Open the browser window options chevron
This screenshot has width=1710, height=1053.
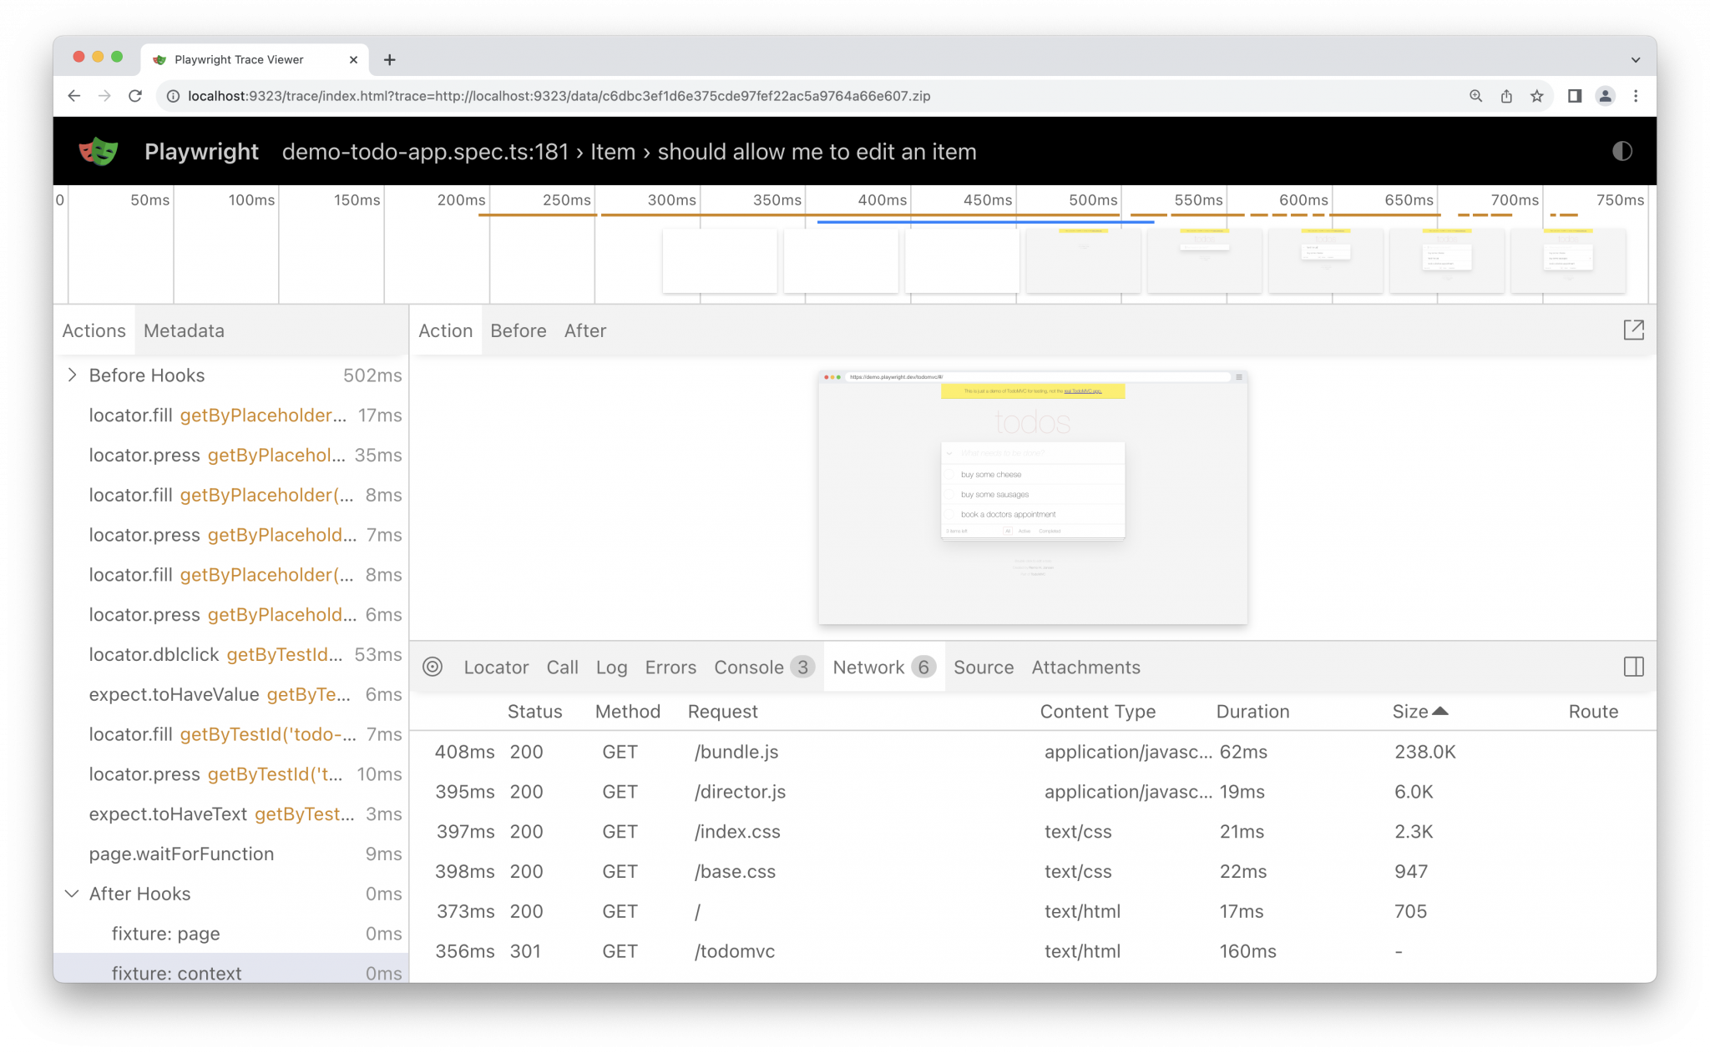pos(1634,59)
